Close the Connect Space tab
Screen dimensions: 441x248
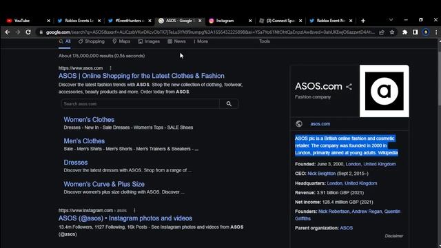[300, 21]
